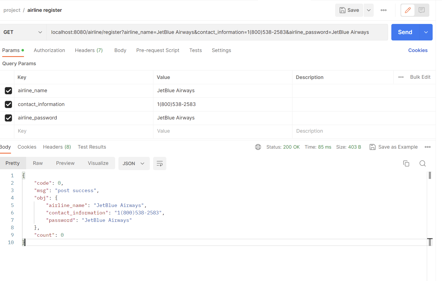Uncheck the airline_name parameter checkbox
Viewport: 442px width, 281px height.
pos(9,91)
